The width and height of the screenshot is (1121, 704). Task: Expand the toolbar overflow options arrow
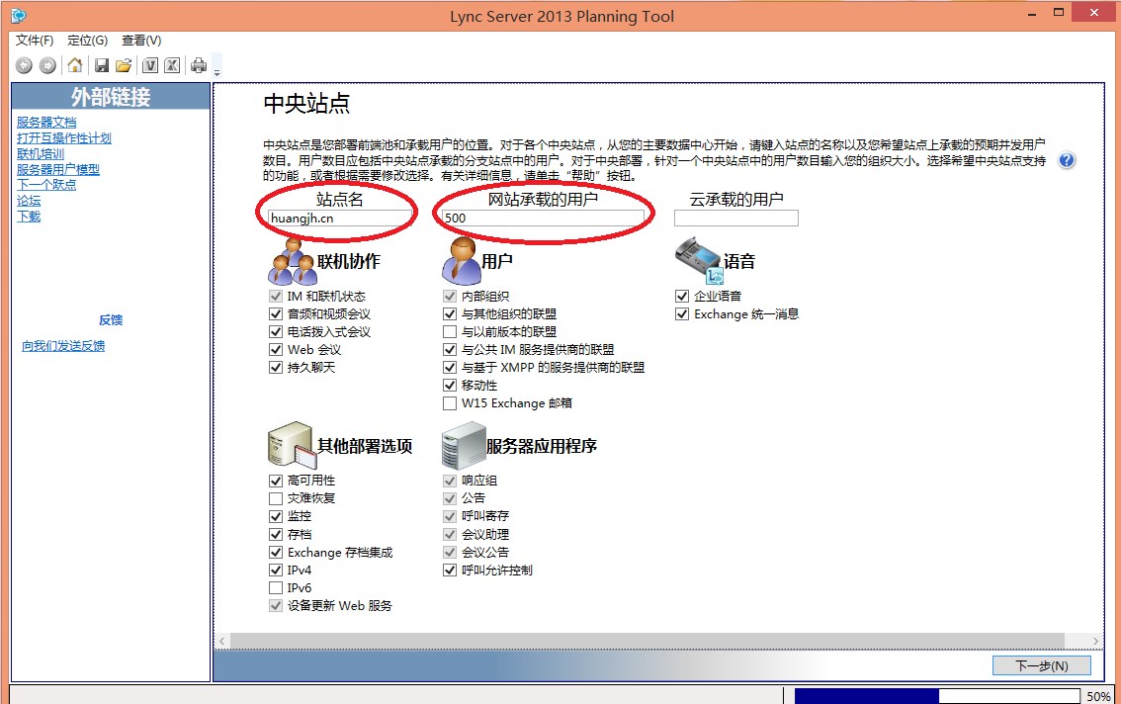click(217, 72)
